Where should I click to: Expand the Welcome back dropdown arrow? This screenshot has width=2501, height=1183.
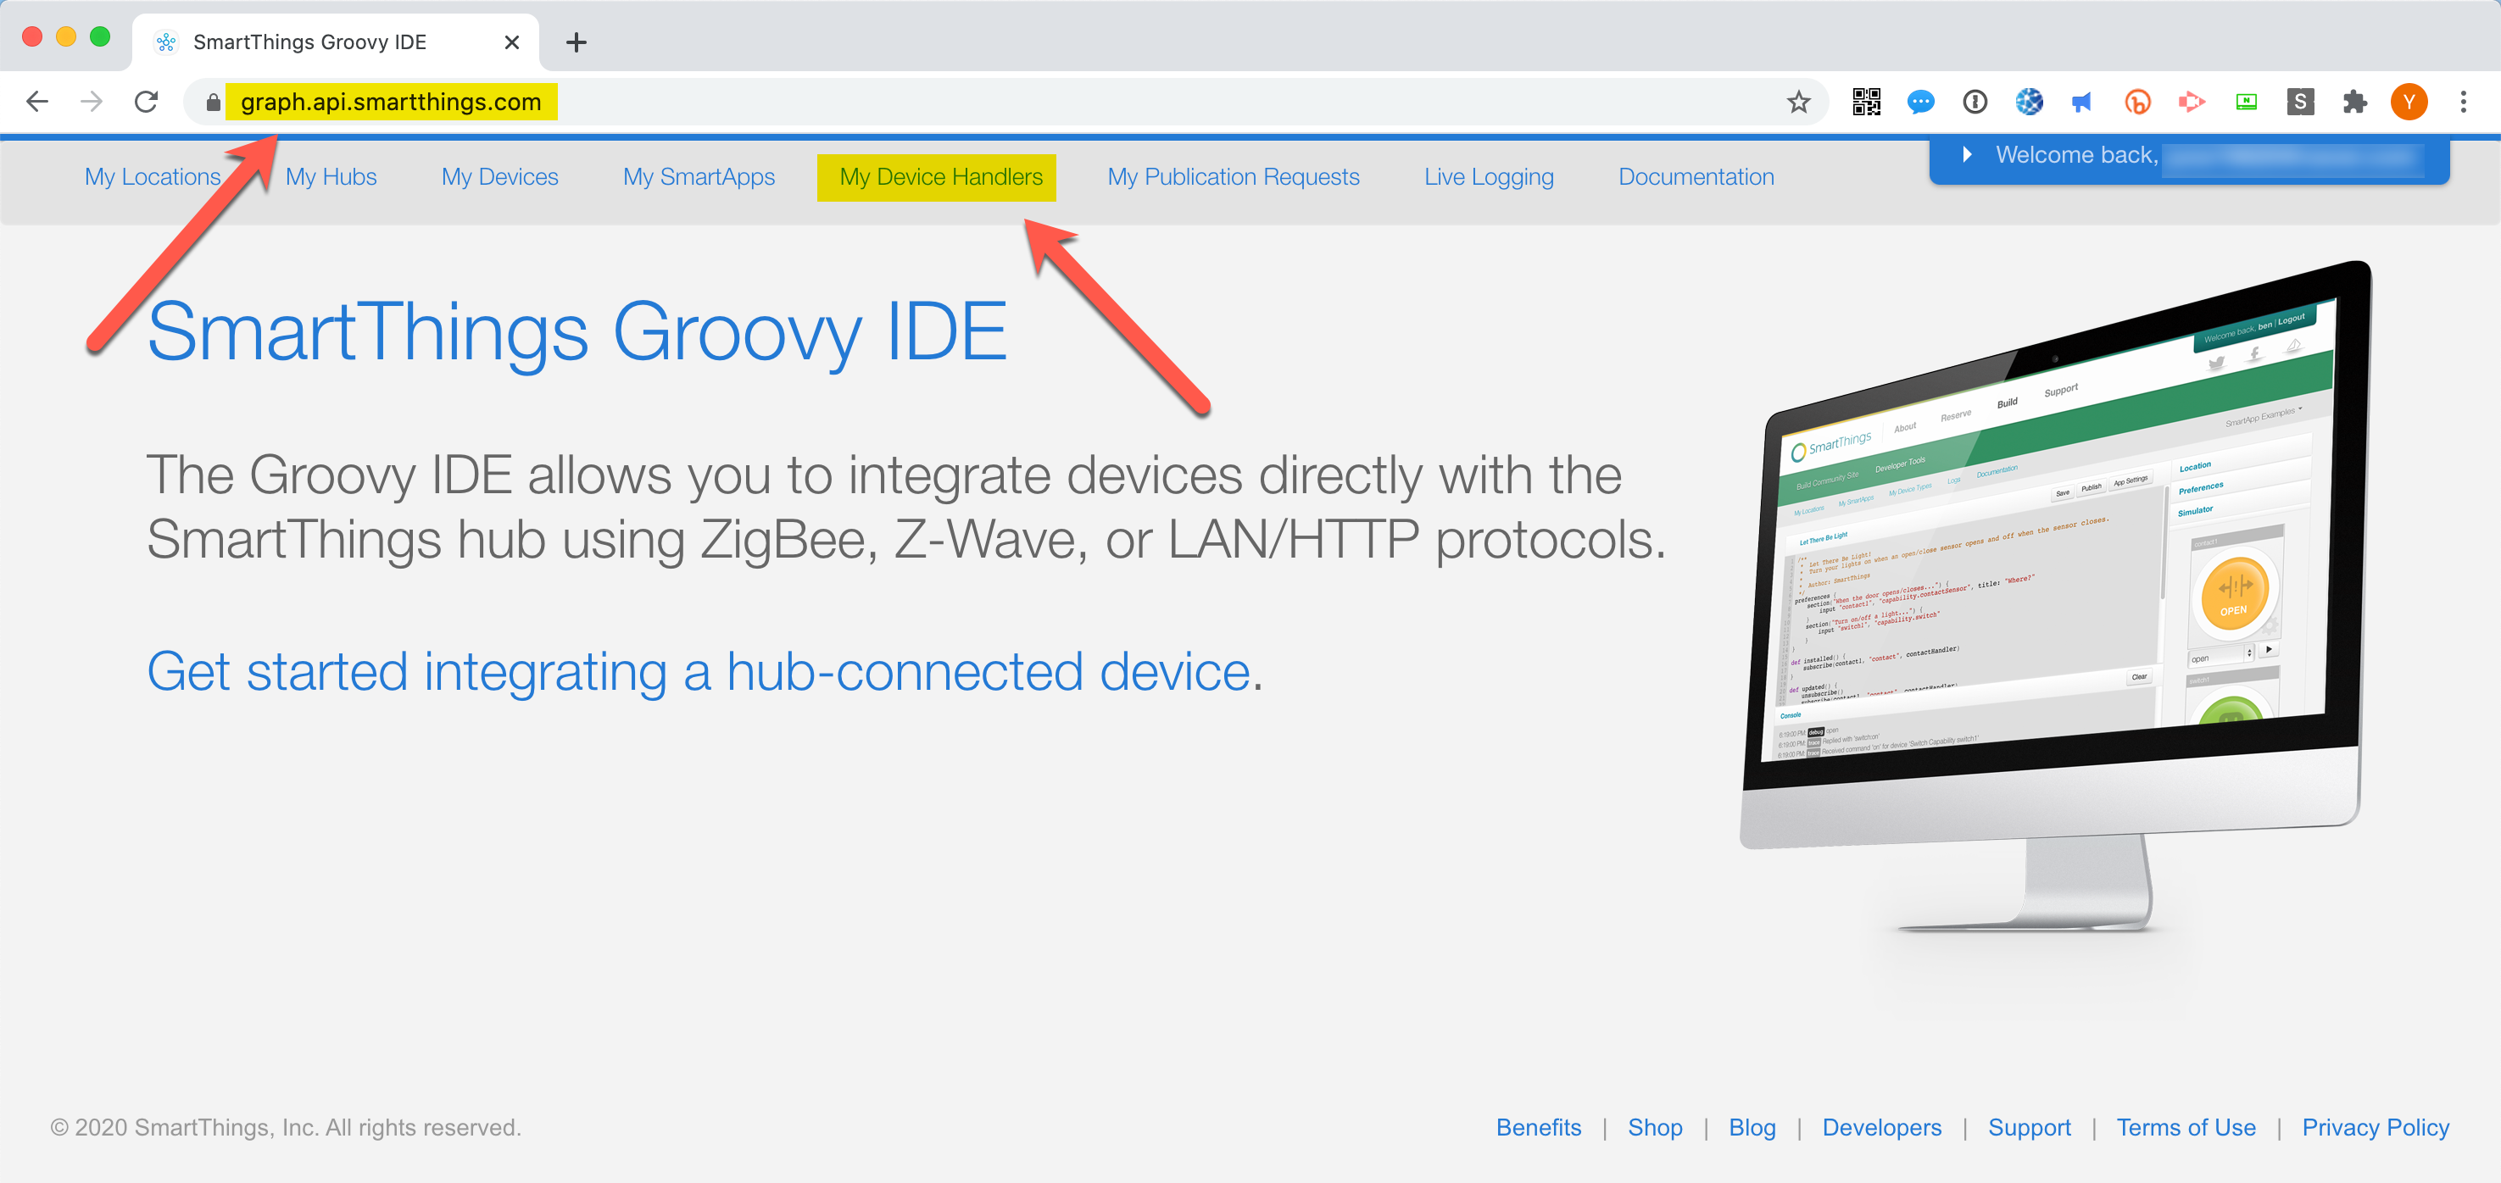pos(1966,154)
